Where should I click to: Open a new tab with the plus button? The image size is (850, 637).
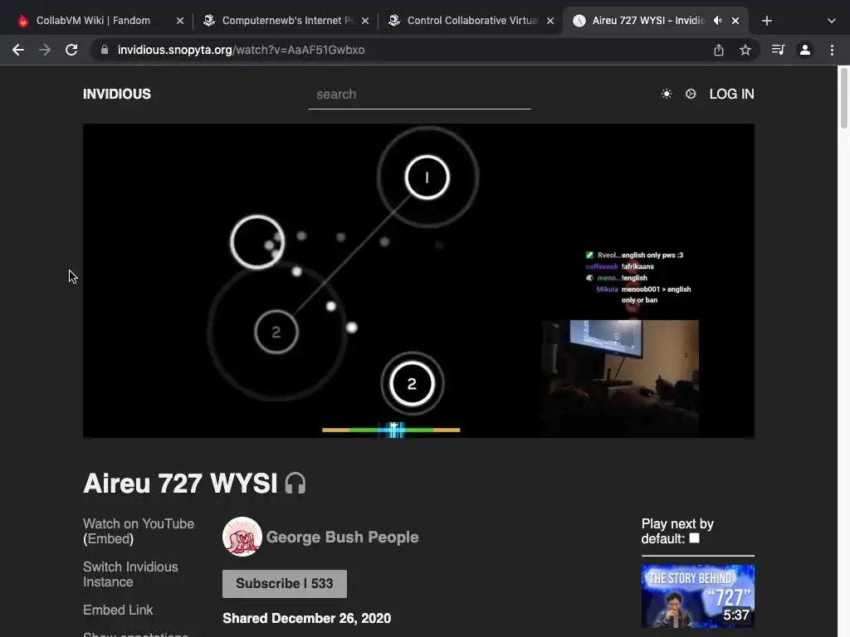[x=766, y=21]
